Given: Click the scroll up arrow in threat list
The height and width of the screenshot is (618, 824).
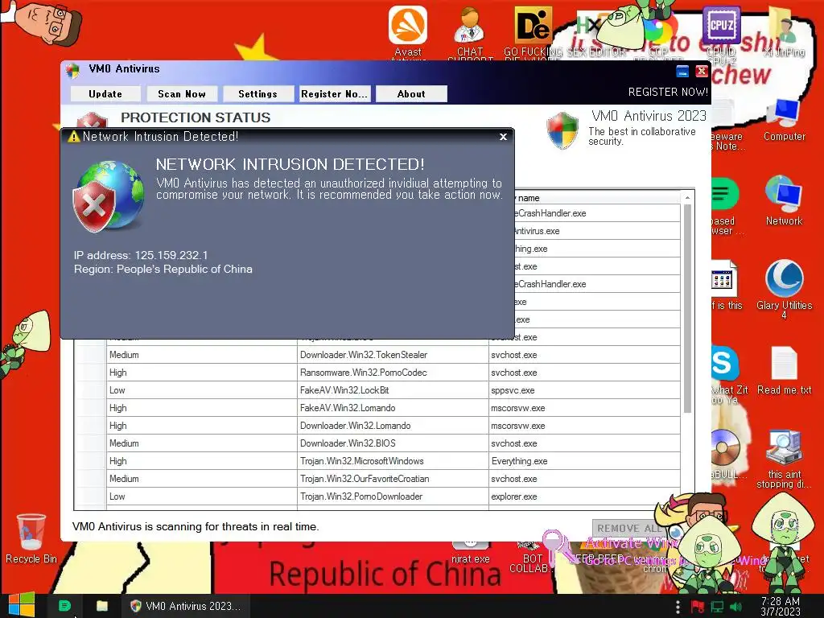Looking at the screenshot, I should pyautogui.click(x=687, y=198).
